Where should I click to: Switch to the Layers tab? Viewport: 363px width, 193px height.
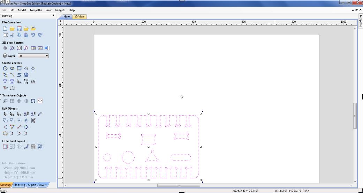43,185
